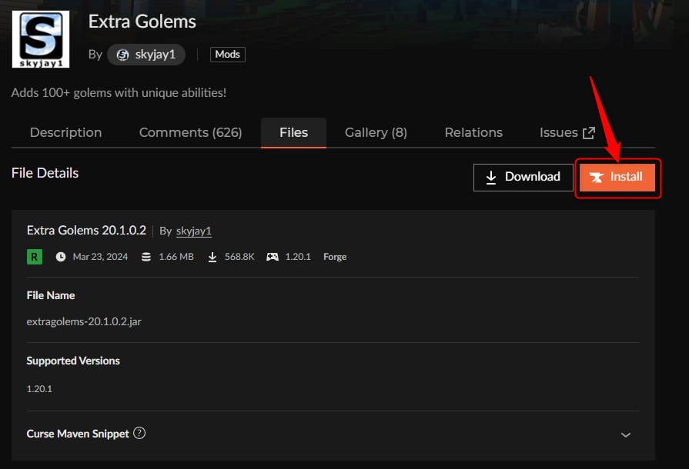Click the downloads count arrow icon
Screen dimensions: 689x469
click(x=212, y=257)
